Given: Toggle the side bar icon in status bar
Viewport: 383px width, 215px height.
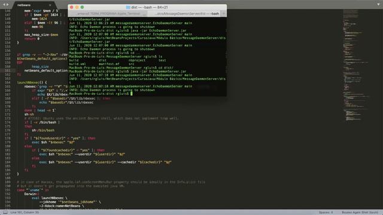Looking at the screenshot, I should [x=5, y=213].
